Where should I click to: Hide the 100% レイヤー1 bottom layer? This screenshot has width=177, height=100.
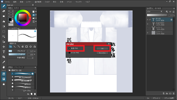(147, 33)
